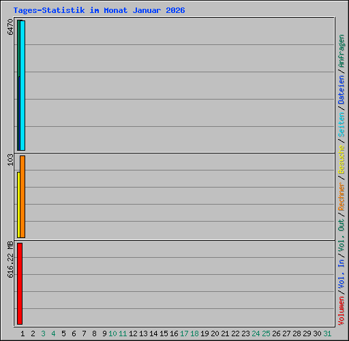Click day '5' on the x-axis
349x341 pixels.
(x=63, y=333)
